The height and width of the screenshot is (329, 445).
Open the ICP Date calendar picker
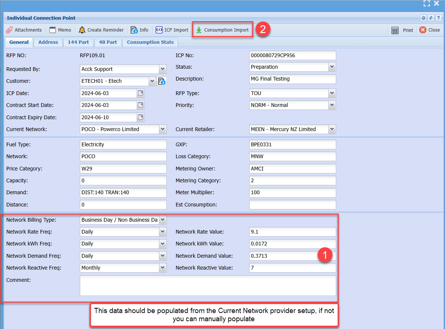[140, 93]
